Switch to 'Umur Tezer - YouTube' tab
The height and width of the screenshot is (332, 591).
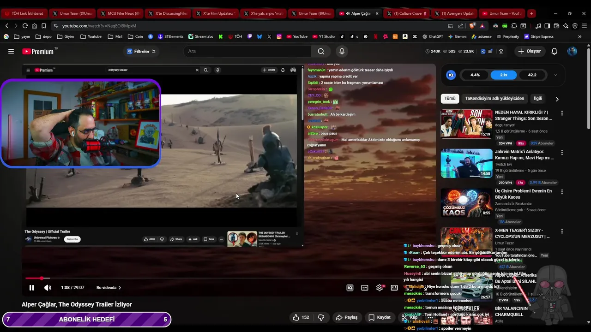click(x=502, y=13)
